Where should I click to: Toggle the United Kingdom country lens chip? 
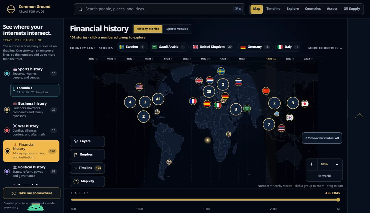(x=213, y=47)
